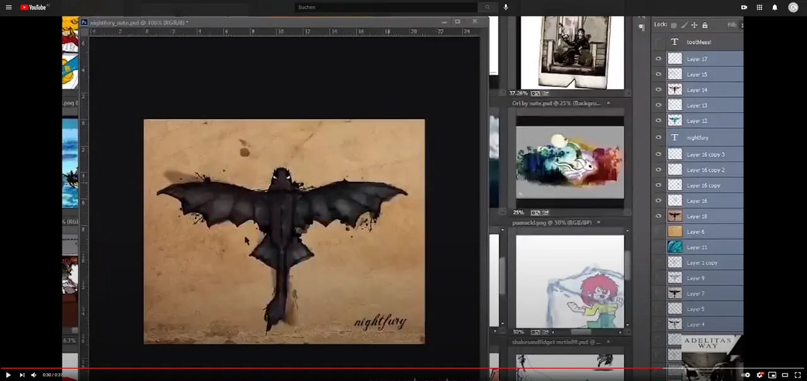Skip to the next video
The width and height of the screenshot is (807, 381).
(x=21, y=375)
